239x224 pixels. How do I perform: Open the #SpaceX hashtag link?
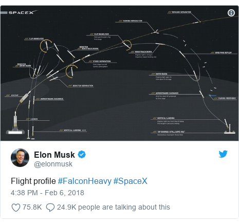(x=131, y=181)
